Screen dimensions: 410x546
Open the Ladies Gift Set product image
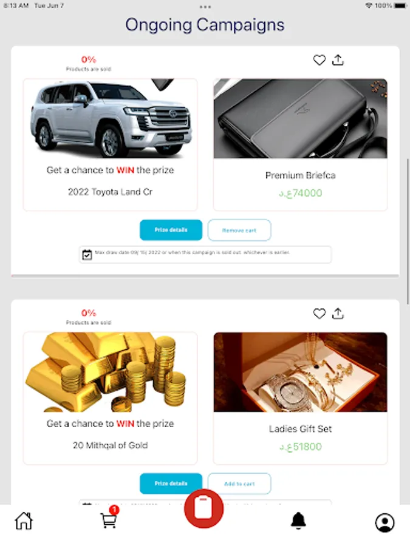(300, 372)
